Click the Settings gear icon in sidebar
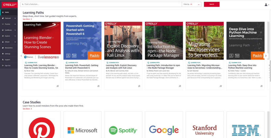 coord(3,54)
